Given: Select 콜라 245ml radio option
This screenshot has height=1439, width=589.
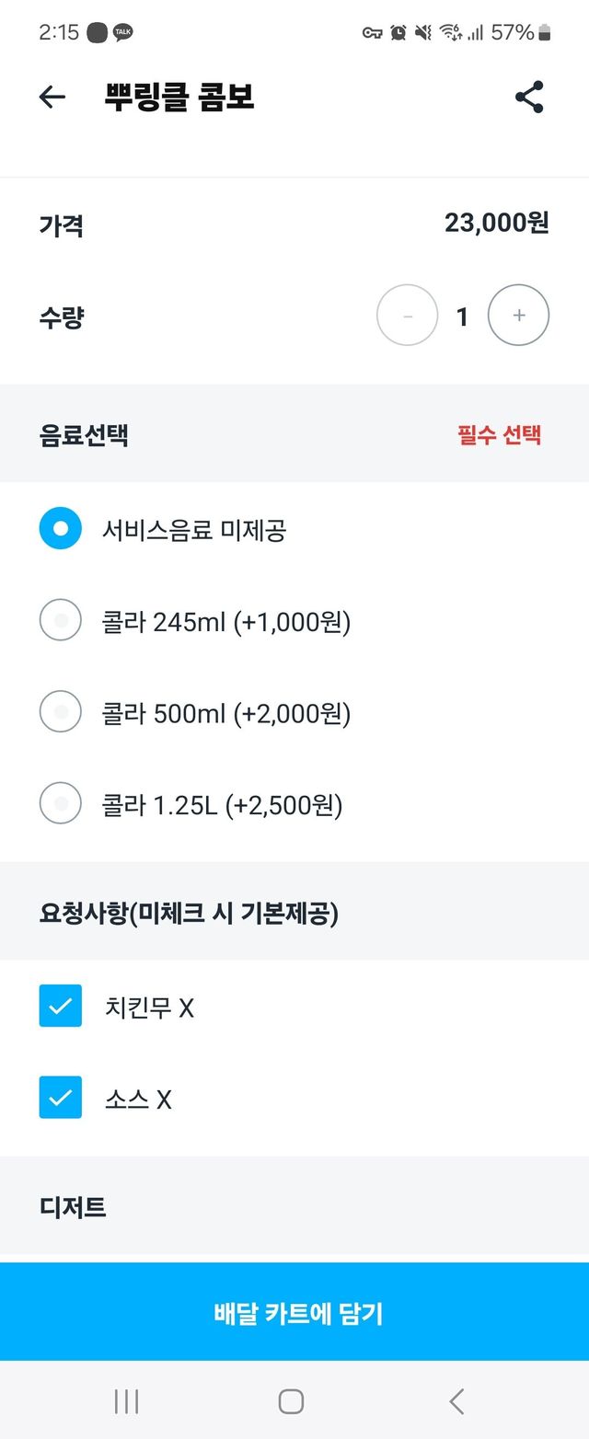Looking at the screenshot, I should pos(61,621).
